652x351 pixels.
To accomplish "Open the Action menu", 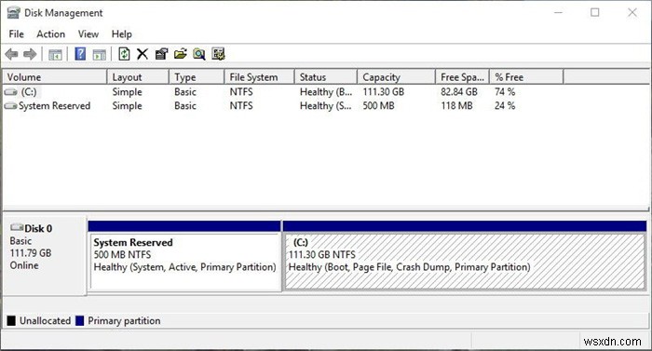I will [x=50, y=34].
